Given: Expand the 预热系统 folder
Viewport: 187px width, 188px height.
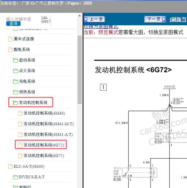Looking at the screenshot, I should (27, 92).
